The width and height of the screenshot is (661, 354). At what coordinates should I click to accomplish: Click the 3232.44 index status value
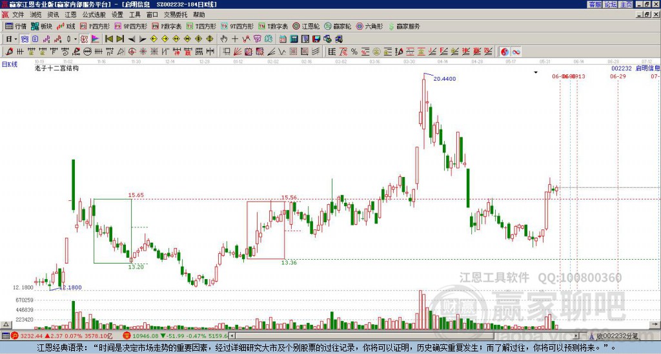[x=31, y=336]
